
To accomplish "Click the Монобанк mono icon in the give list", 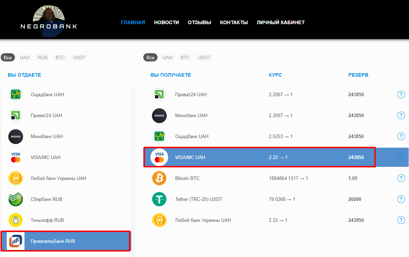I will (x=16, y=136).
